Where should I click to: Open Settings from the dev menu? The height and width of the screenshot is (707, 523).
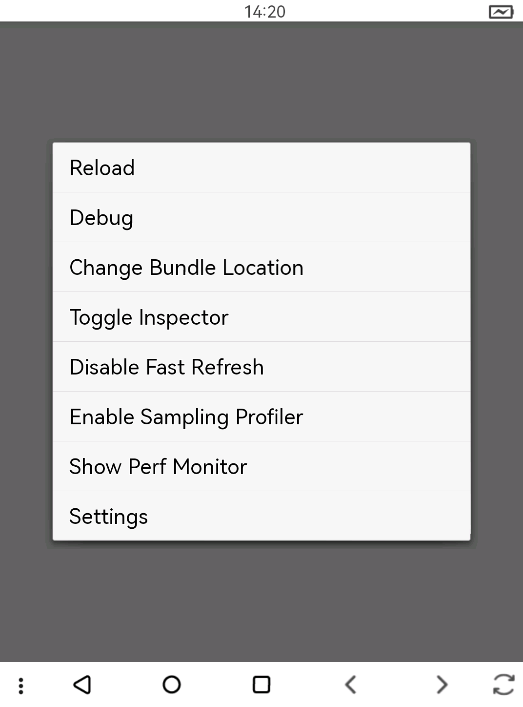261,517
